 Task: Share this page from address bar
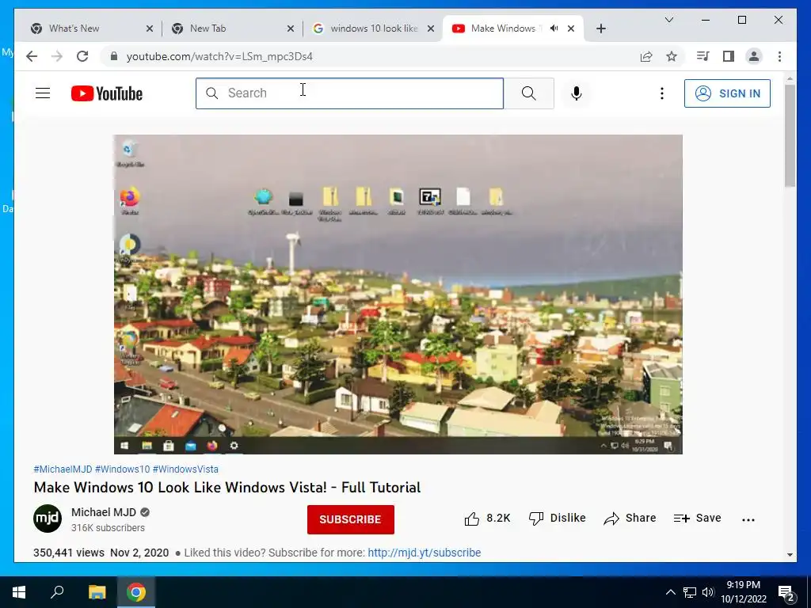(x=646, y=56)
